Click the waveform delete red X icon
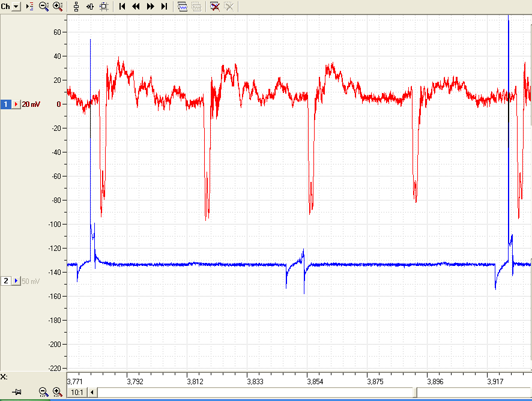The image size is (532, 401). click(x=215, y=7)
